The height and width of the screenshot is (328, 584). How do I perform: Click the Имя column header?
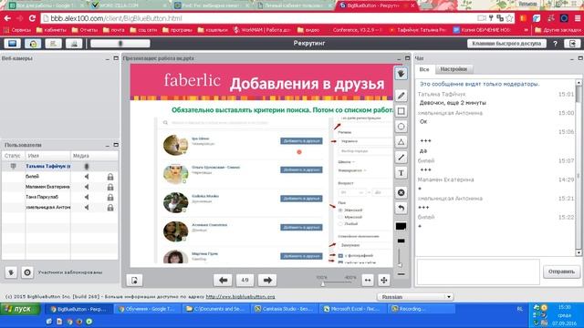(x=47, y=156)
